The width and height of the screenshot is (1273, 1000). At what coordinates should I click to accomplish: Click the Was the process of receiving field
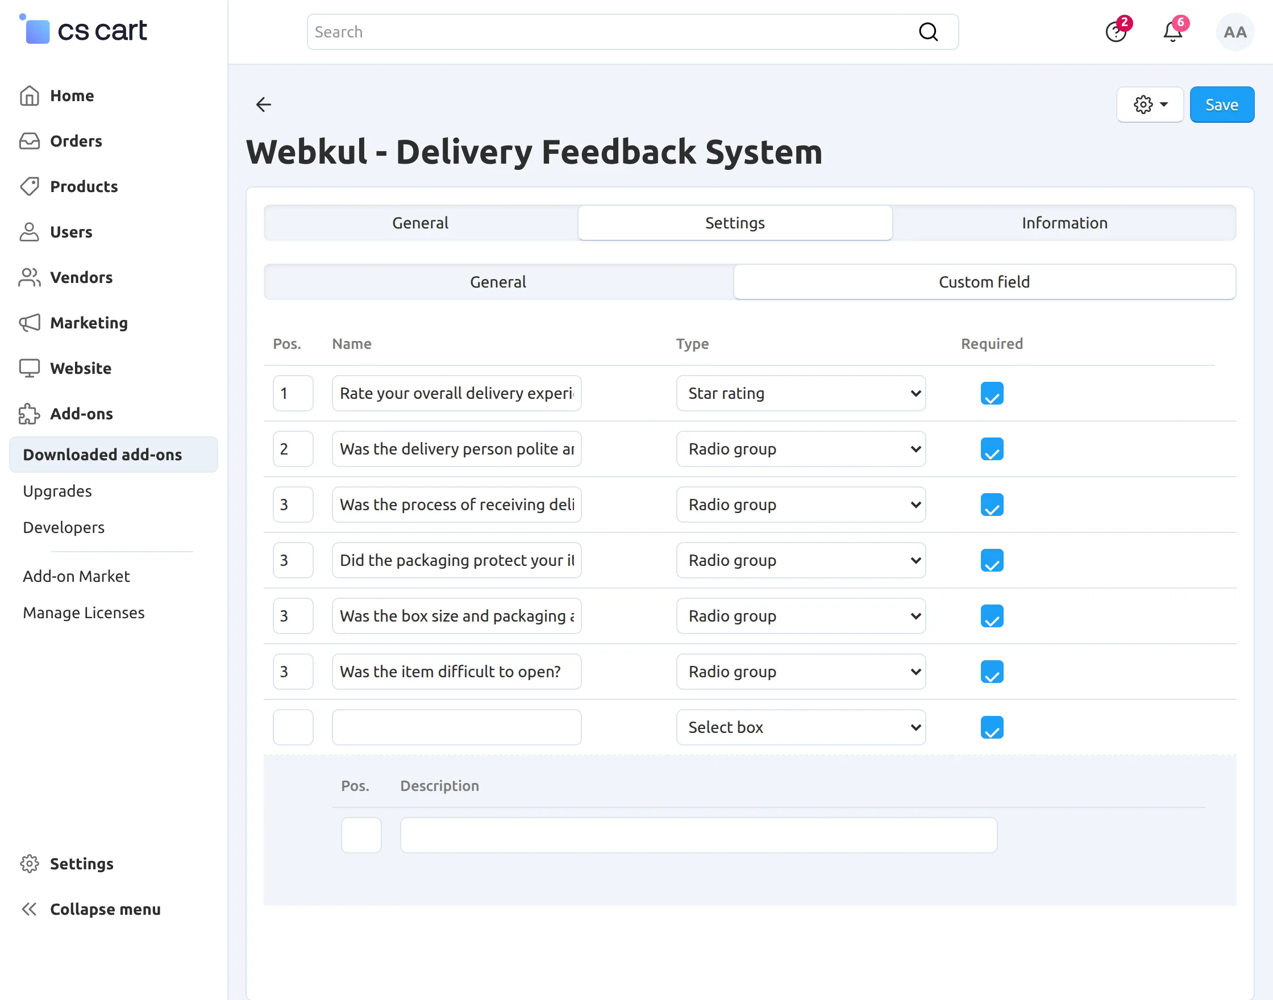coord(457,505)
